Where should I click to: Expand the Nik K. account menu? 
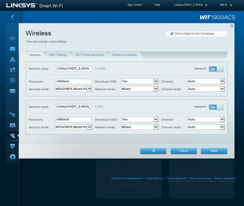point(226,5)
